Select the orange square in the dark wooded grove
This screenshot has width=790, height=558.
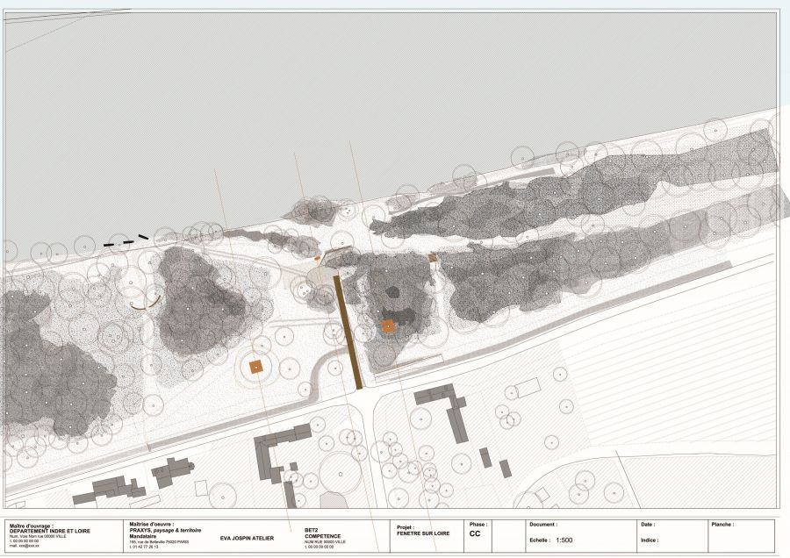click(388, 325)
